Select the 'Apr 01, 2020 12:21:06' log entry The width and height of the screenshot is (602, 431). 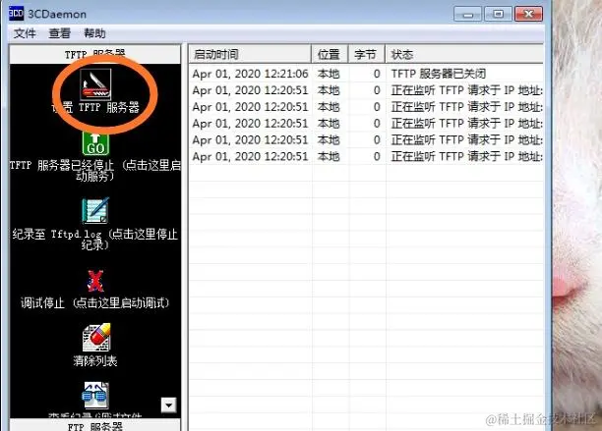[250, 74]
